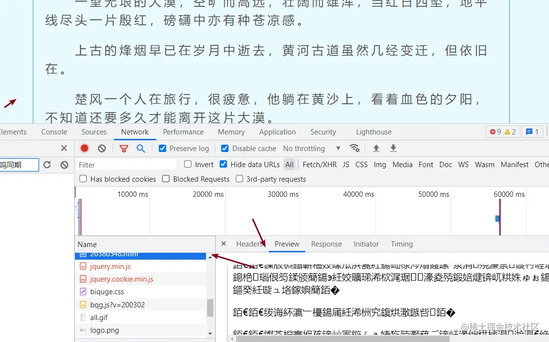This screenshot has width=549, height=342.
Task: Open network search with magnifier icon
Action: pyautogui.click(x=141, y=149)
